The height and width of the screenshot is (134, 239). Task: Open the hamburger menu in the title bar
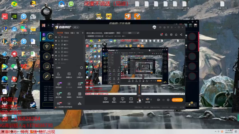[x=171, y=27]
